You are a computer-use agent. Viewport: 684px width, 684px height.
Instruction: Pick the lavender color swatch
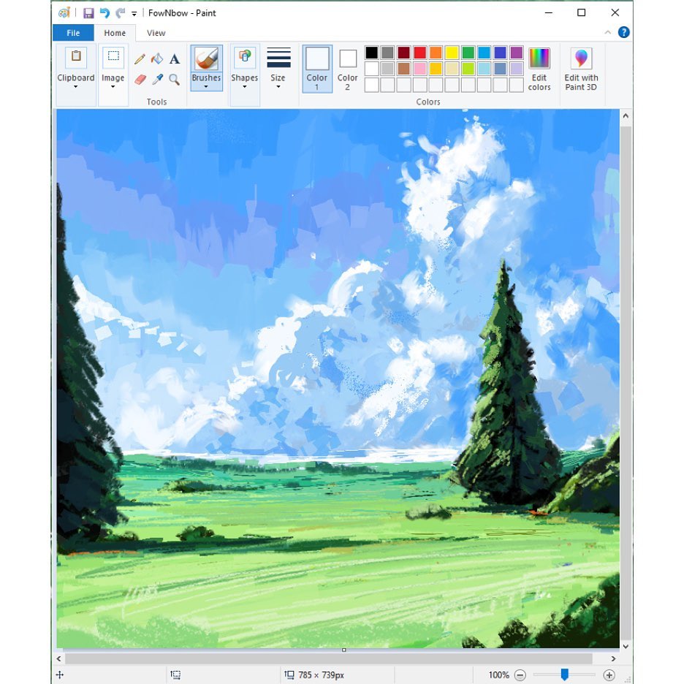coord(517,69)
